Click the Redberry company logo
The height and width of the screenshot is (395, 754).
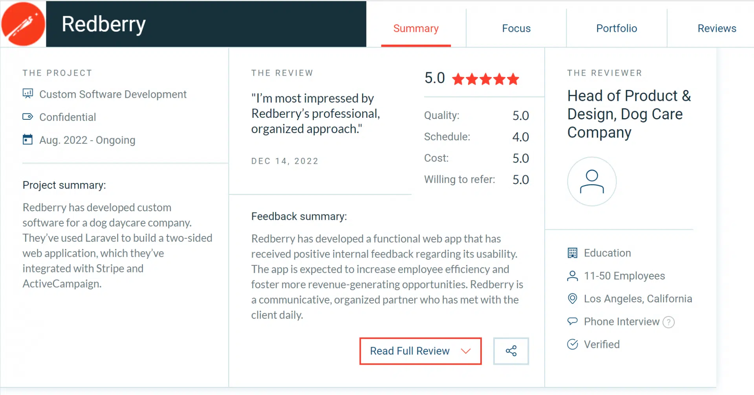23,24
